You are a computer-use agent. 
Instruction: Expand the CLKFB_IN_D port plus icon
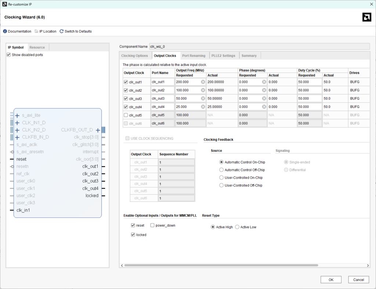[x=17, y=138]
